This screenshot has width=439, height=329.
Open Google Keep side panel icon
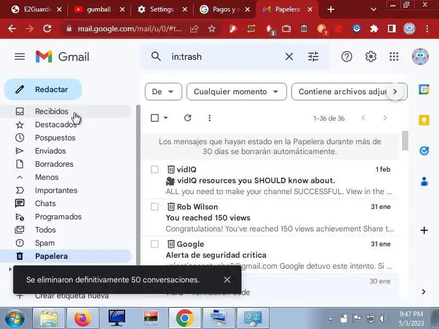click(x=424, y=120)
